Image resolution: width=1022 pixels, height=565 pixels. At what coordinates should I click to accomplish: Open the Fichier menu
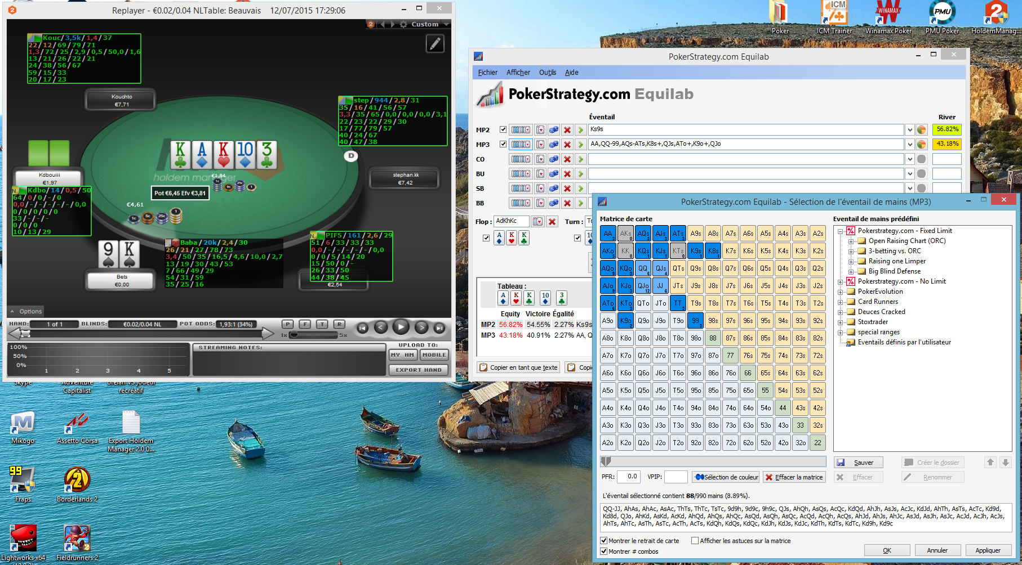tap(487, 73)
